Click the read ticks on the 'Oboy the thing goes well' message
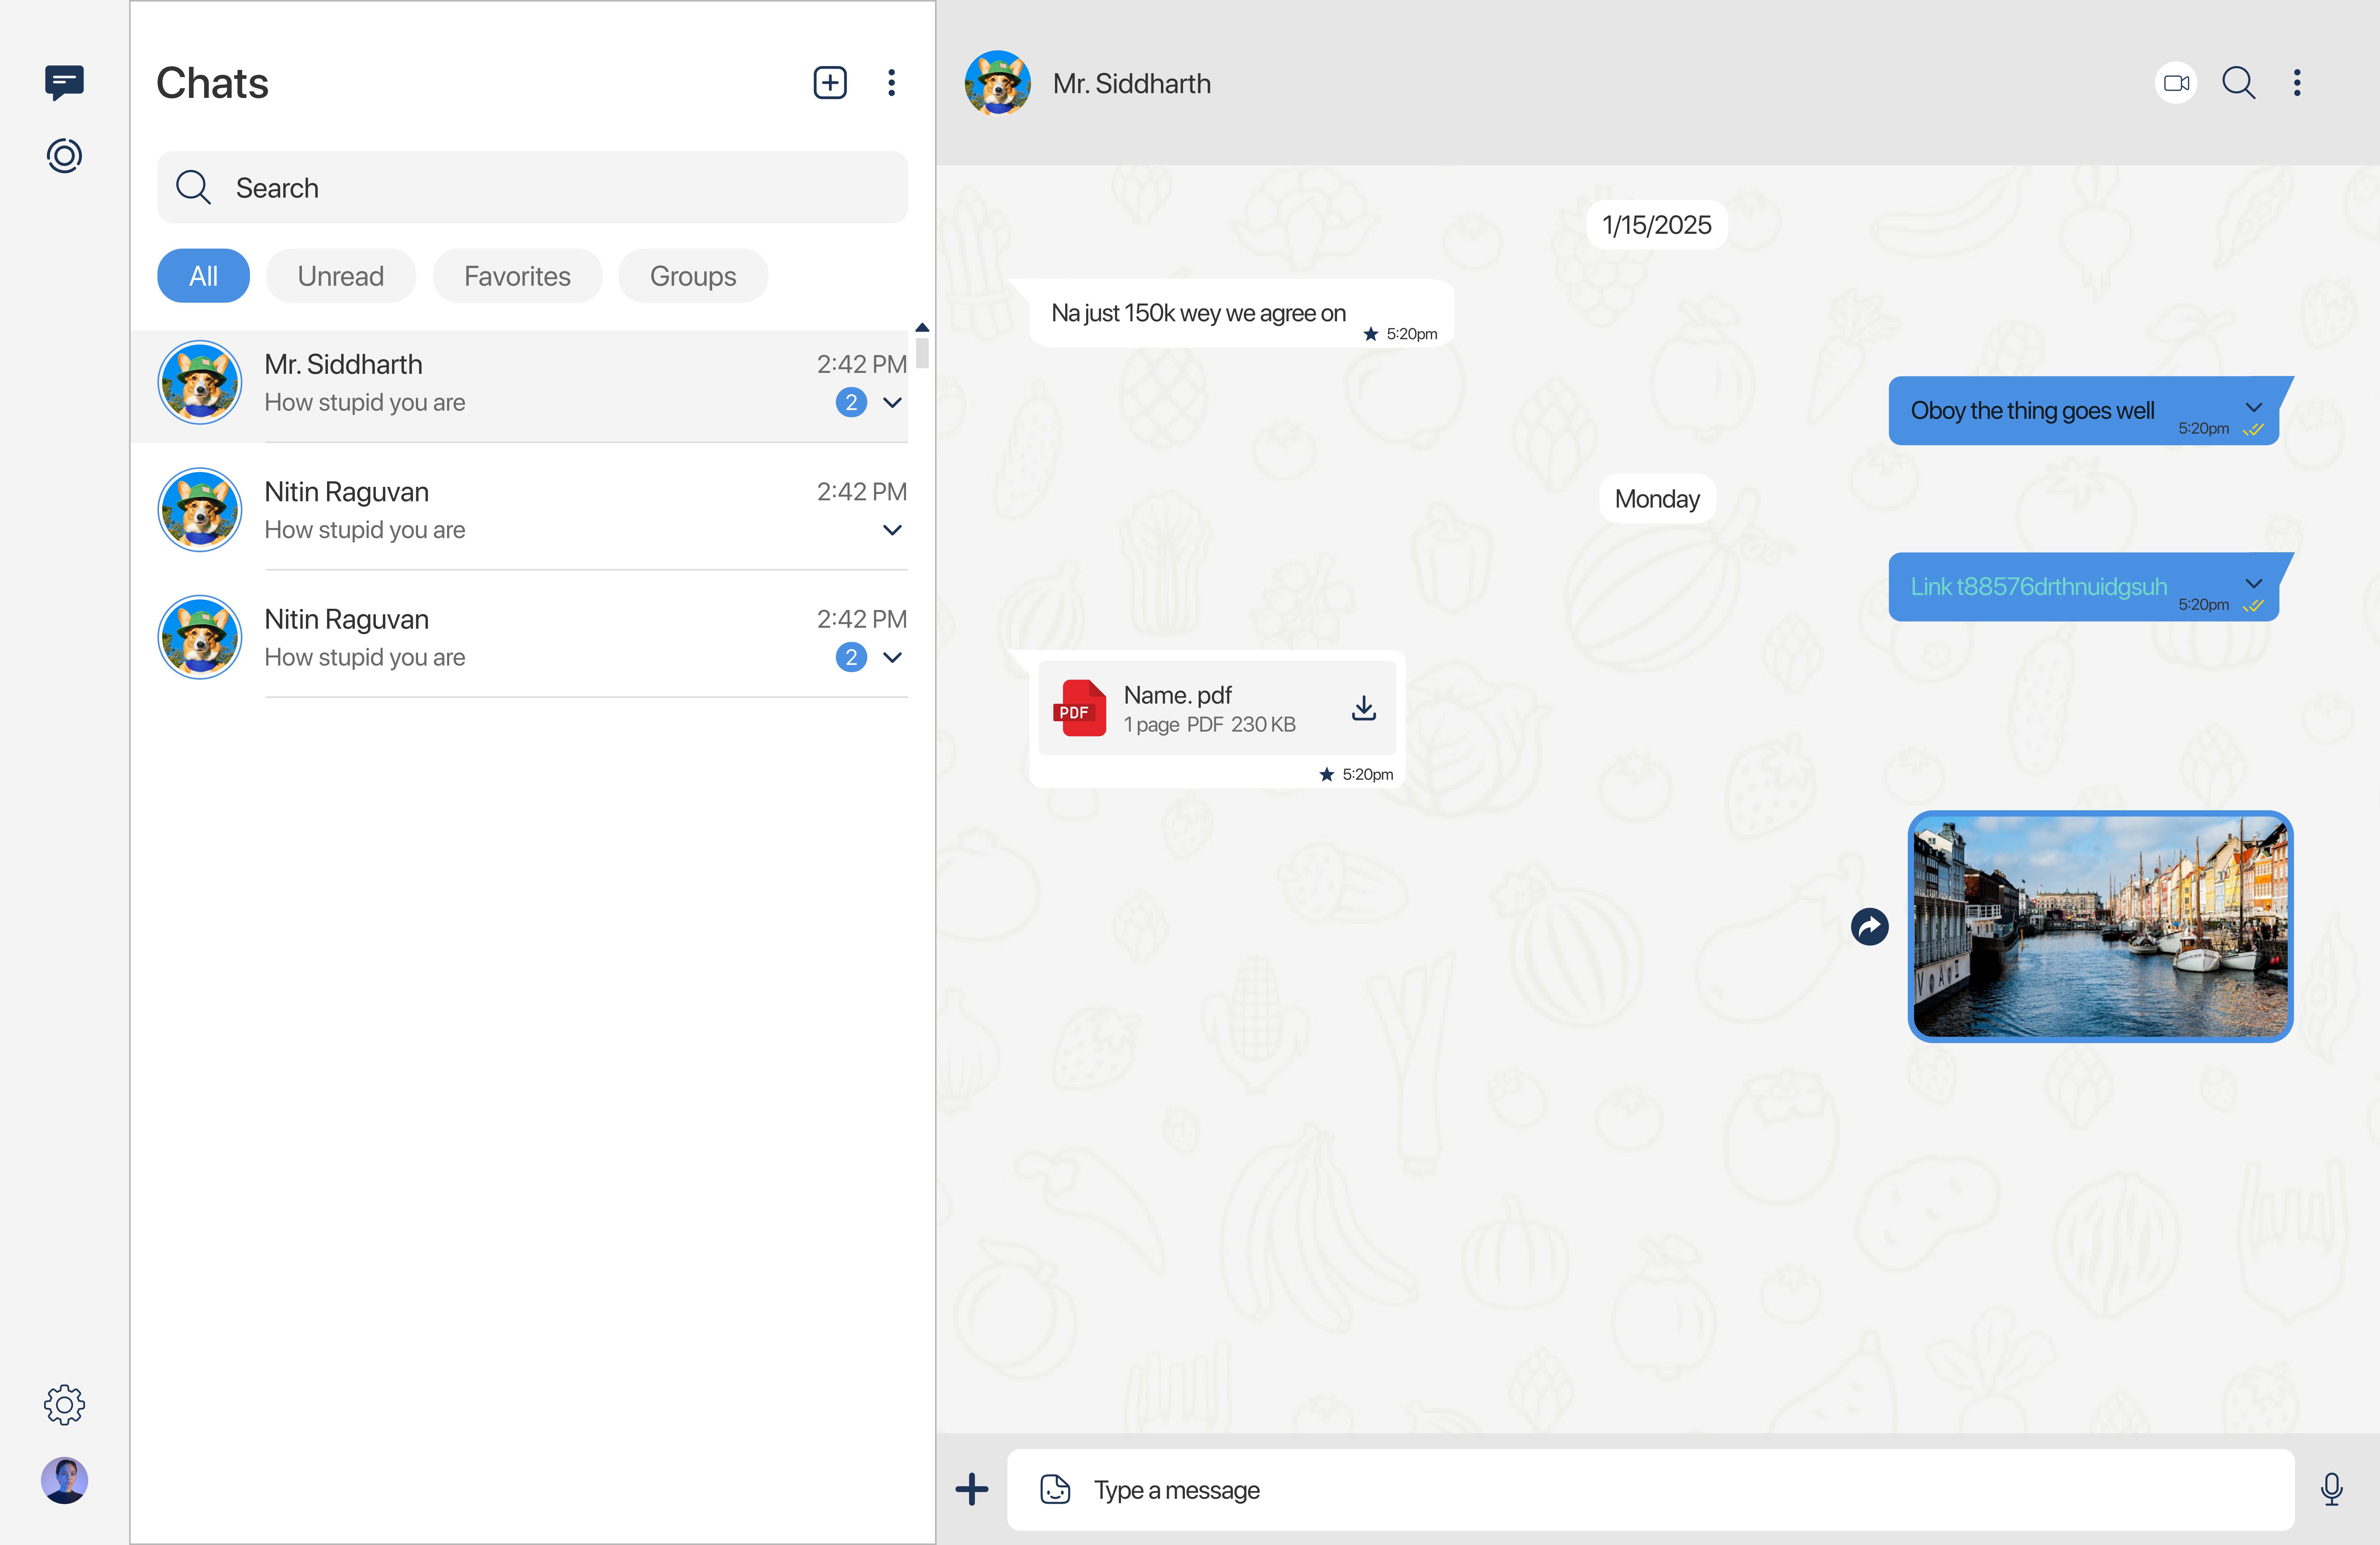This screenshot has height=1545, width=2380. [x=2253, y=430]
